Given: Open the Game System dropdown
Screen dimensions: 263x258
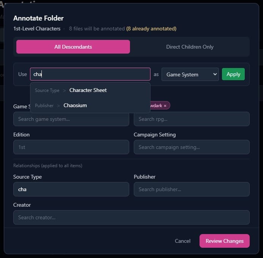Looking at the screenshot, I should coord(190,74).
